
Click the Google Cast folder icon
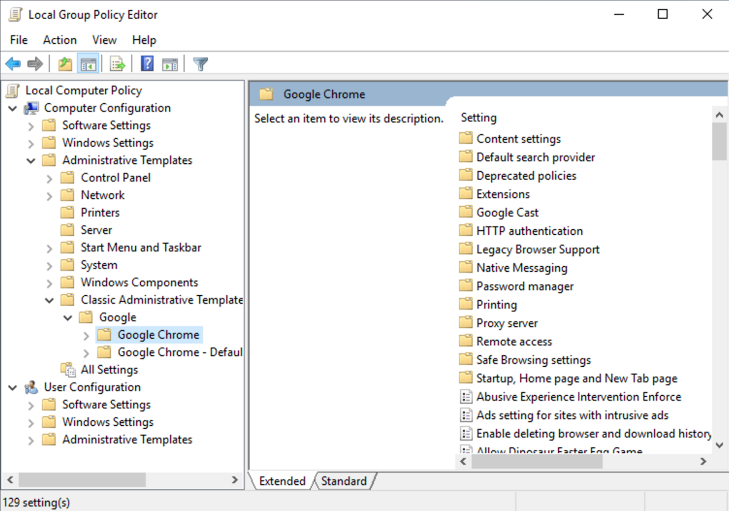pos(466,212)
